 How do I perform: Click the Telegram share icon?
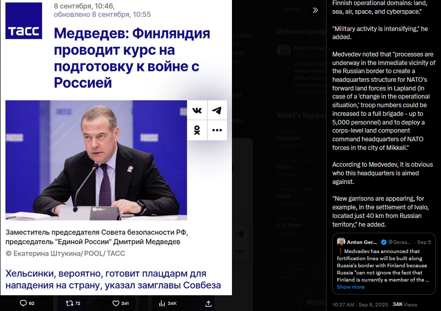217,110
